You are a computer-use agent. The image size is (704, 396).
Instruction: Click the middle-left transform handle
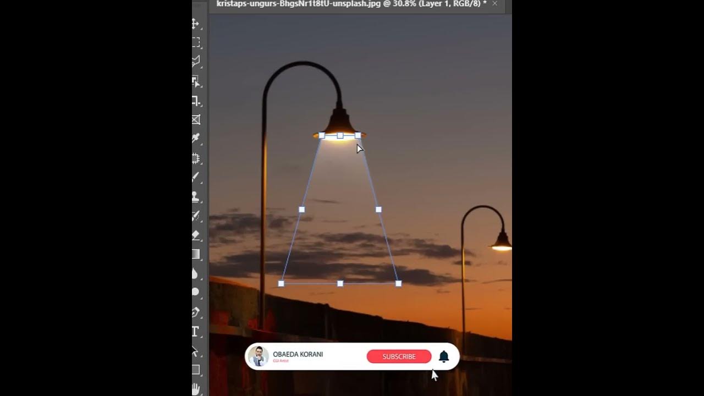[301, 210]
